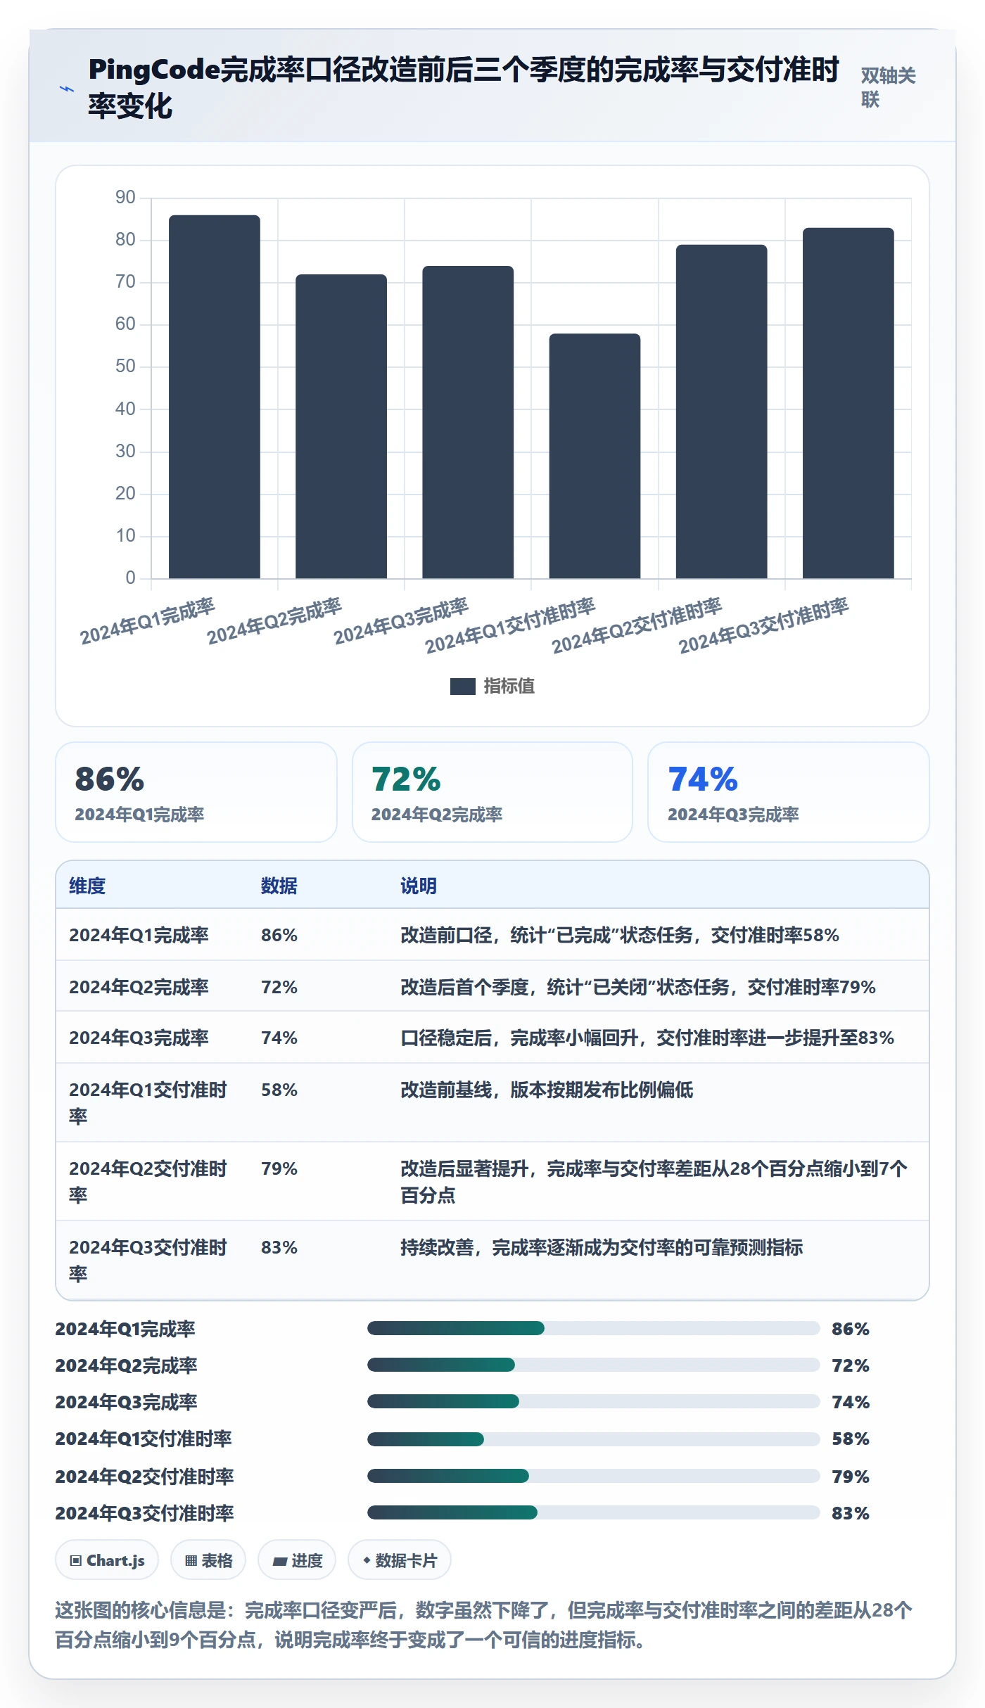
Task: Click the lightning icon beside the title
Action: pos(67,89)
